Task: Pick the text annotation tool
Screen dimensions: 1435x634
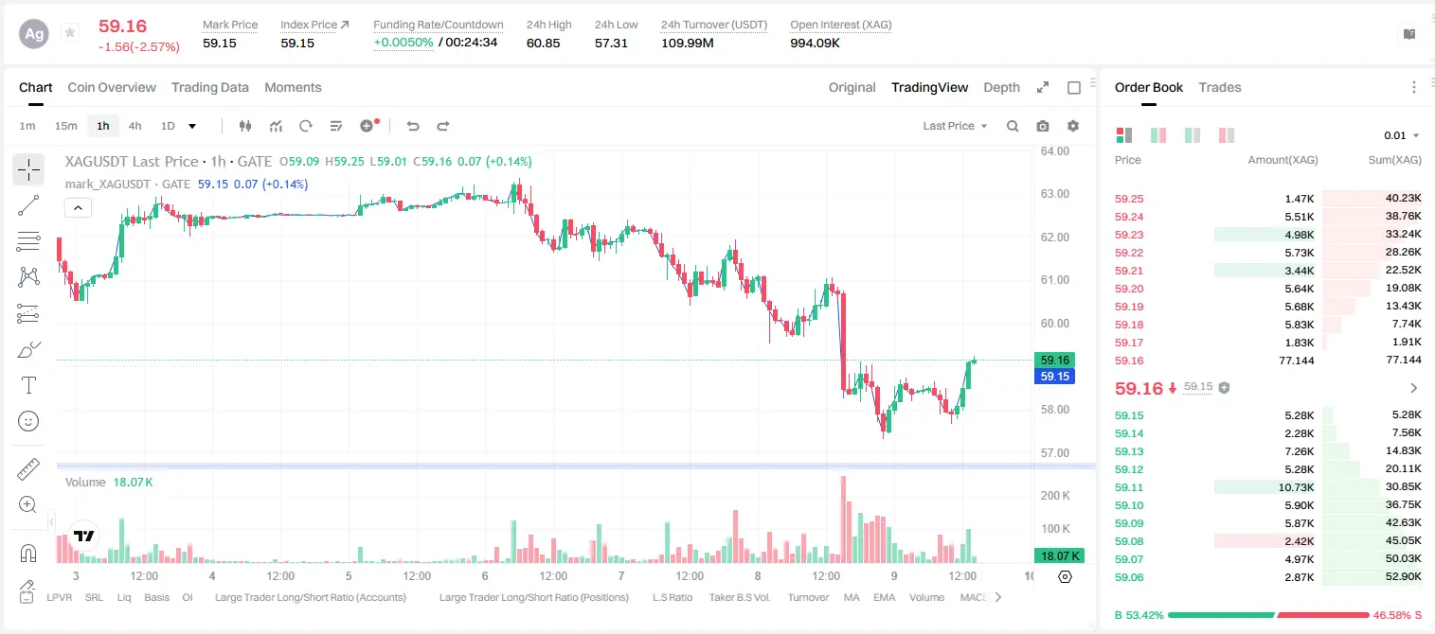Action: [28, 385]
